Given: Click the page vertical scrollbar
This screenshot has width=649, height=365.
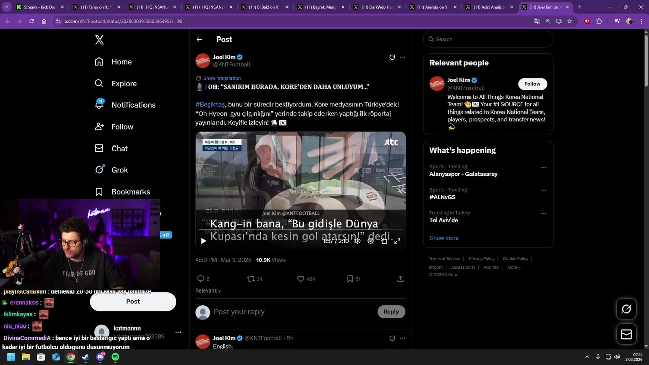Looking at the screenshot, I should [646, 61].
